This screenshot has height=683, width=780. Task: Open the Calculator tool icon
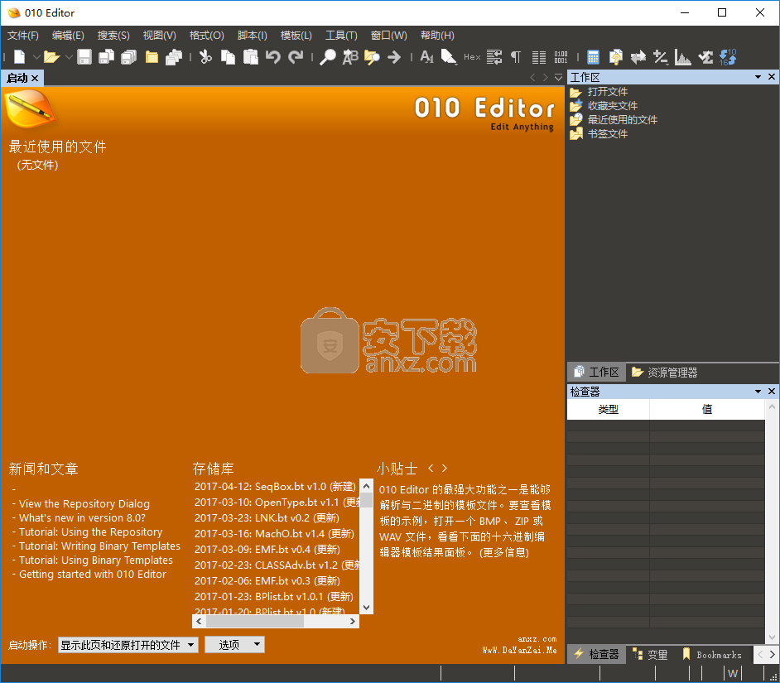(593, 57)
